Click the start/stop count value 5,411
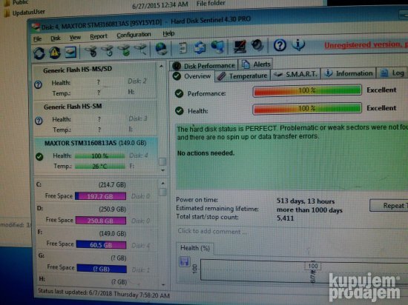Screen dimensions: 408x305 point(285,218)
